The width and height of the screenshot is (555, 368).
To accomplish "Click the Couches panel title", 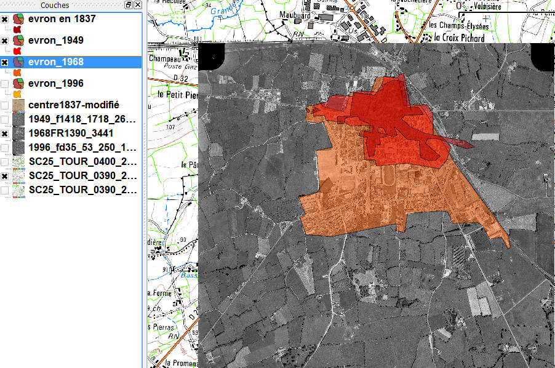I will (55, 5).
